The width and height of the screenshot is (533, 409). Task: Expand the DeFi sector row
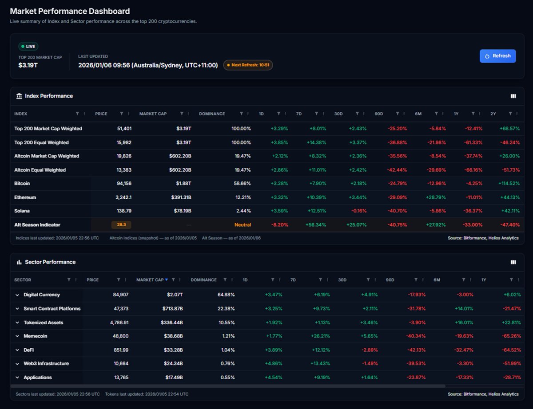[17, 350]
